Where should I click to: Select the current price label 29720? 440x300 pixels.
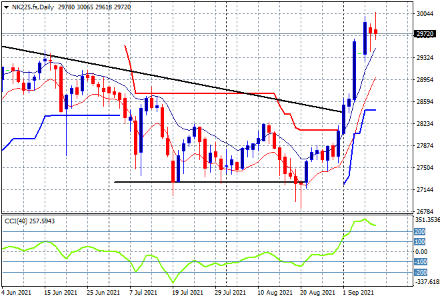click(x=425, y=34)
